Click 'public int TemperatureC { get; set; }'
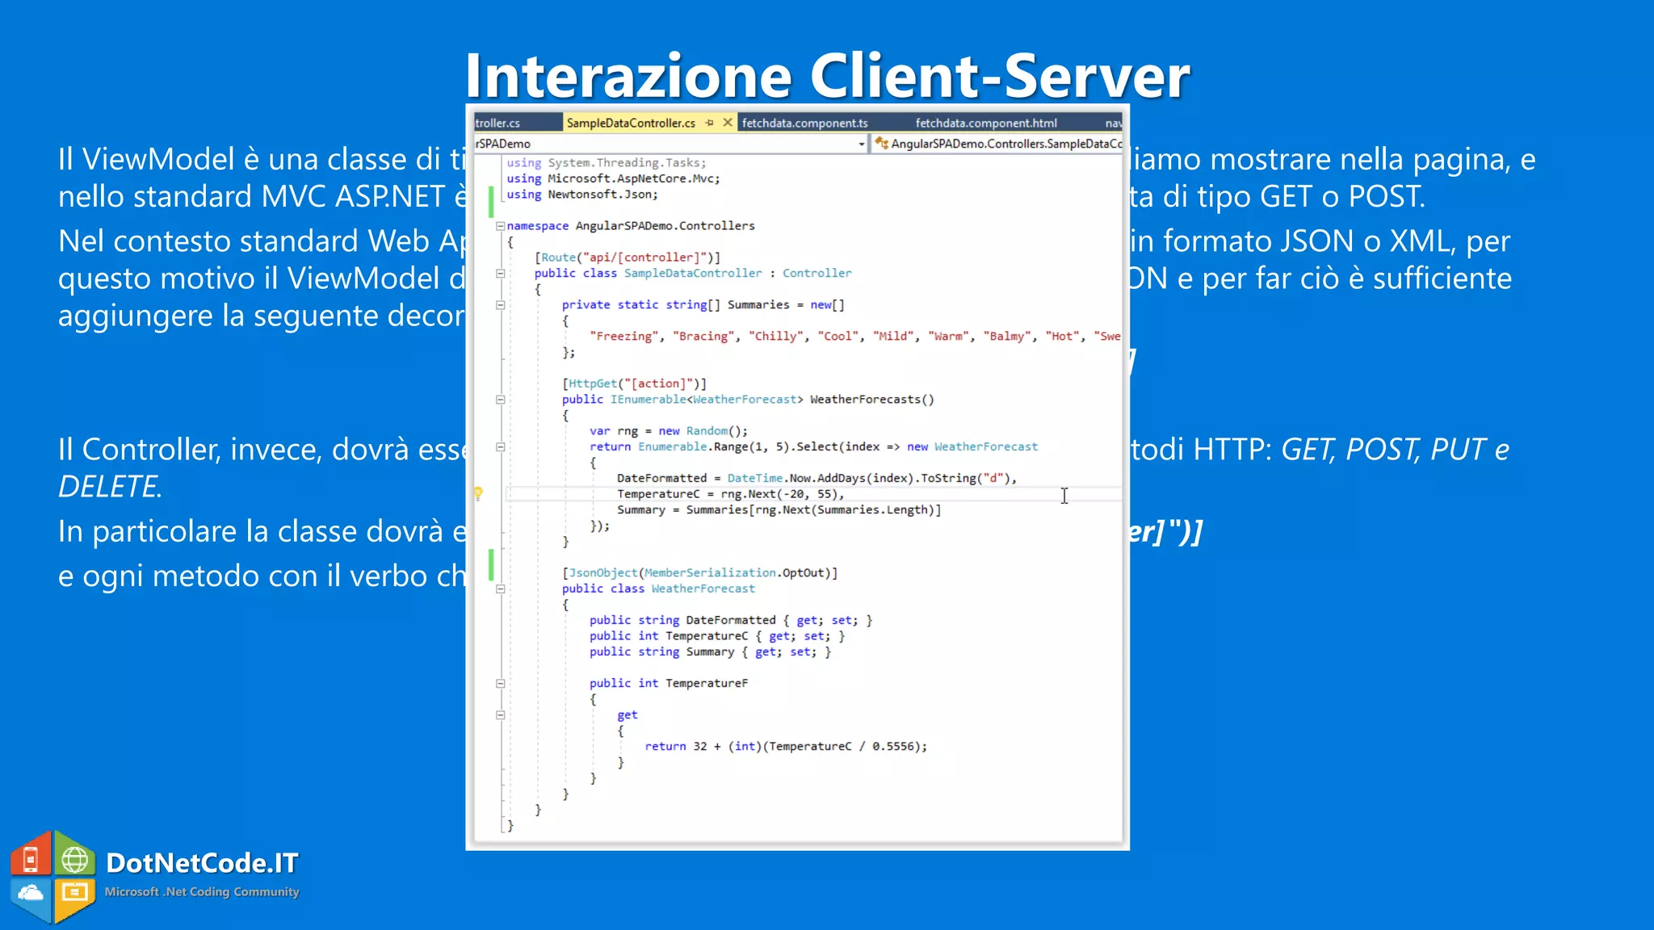 click(x=717, y=636)
